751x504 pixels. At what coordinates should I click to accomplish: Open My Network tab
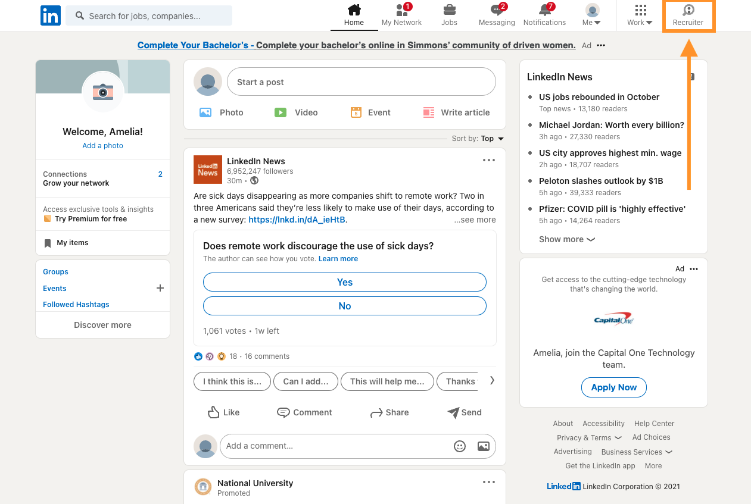point(401,15)
